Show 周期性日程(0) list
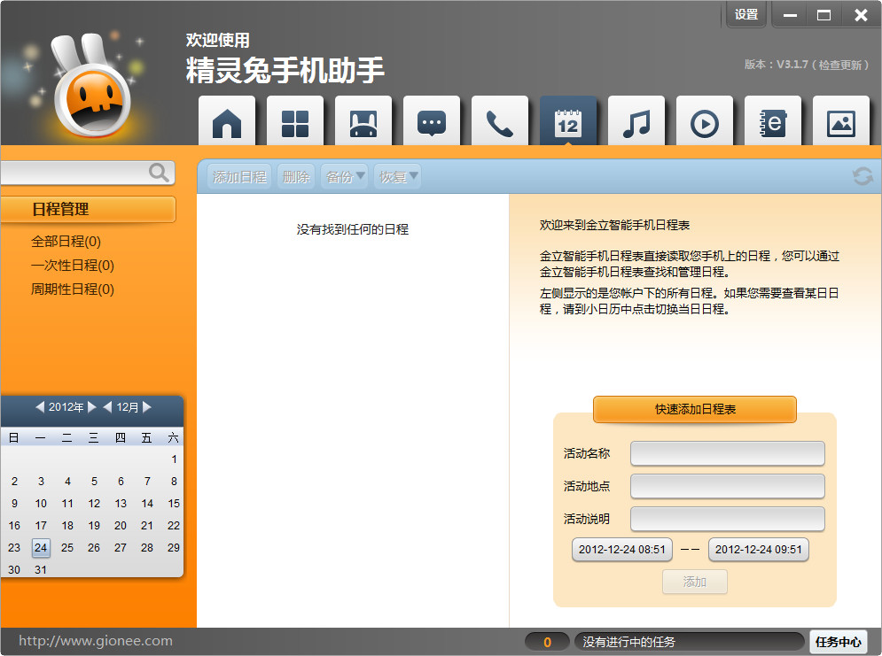The image size is (882, 656). [73, 289]
